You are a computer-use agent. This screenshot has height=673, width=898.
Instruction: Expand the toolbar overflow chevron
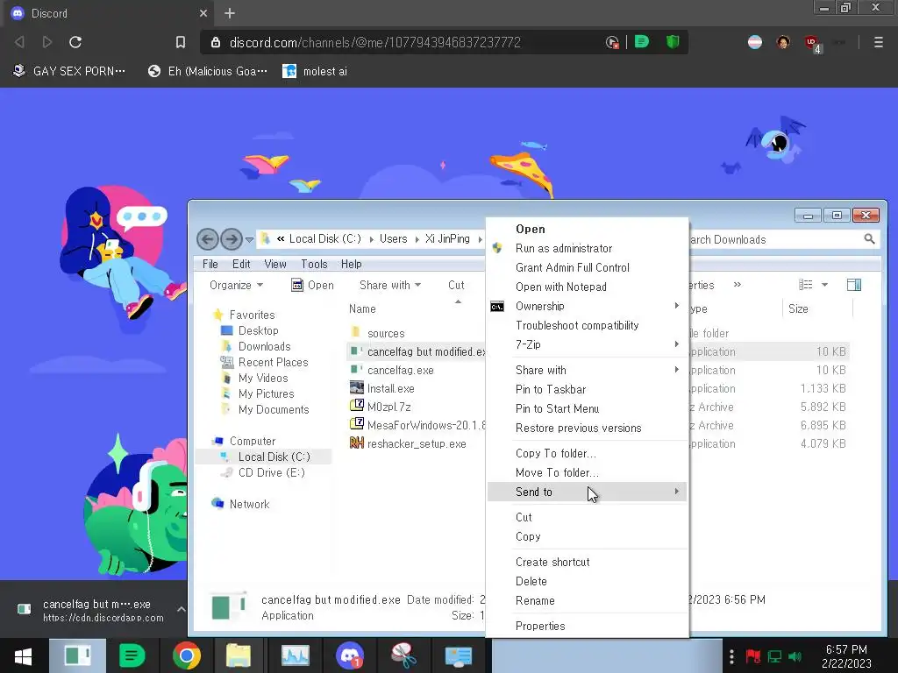(737, 285)
